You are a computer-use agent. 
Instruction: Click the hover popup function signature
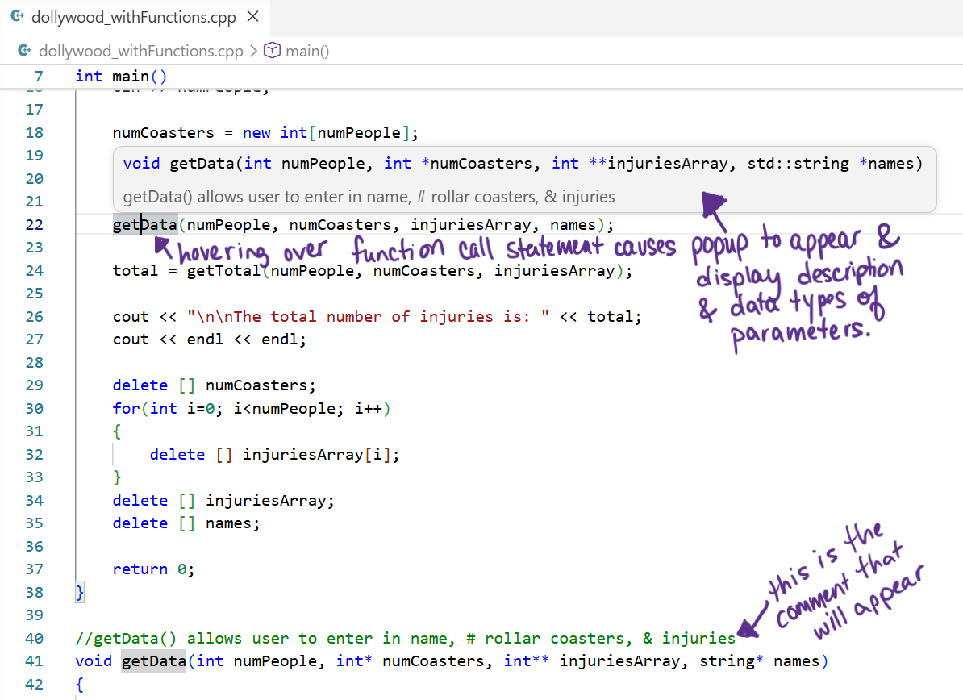coord(523,164)
